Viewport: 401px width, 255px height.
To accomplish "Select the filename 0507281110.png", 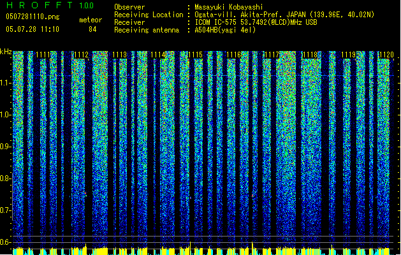I will pyautogui.click(x=33, y=17).
